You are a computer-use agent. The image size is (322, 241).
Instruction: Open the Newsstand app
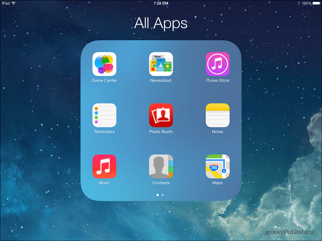click(x=161, y=64)
